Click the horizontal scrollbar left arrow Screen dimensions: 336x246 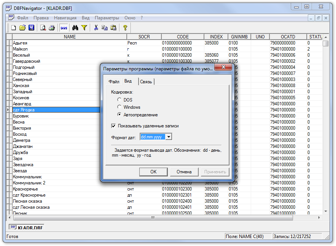click(x=10, y=217)
